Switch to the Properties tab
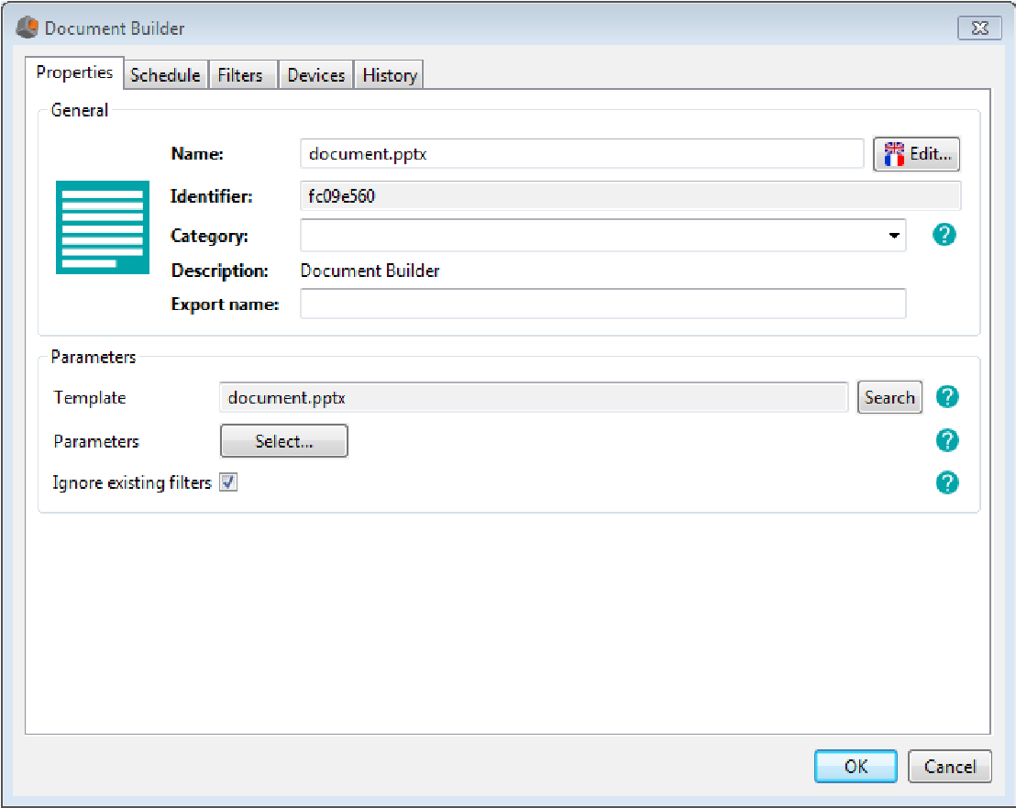The image size is (1016, 808). point(74,72)
